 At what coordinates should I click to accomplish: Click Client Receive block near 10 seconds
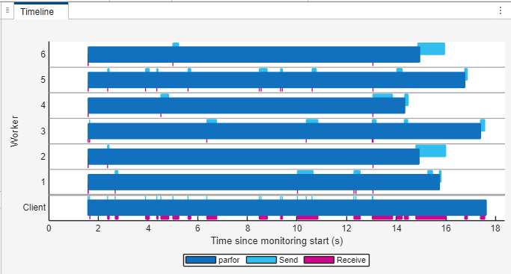[307, 217]
